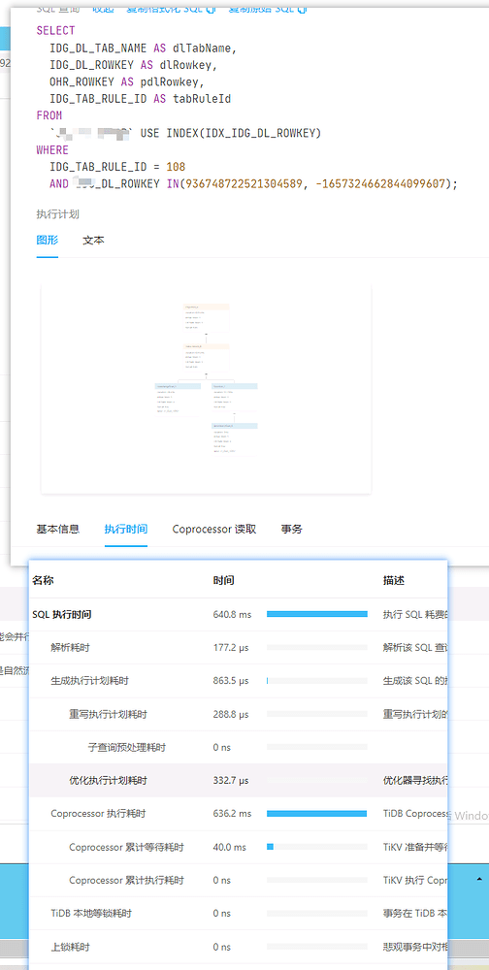Image resolution: width=489 pixels, height=970 pixels.
Task: Click the 收起 collapse link
Action: pos(103,10)
